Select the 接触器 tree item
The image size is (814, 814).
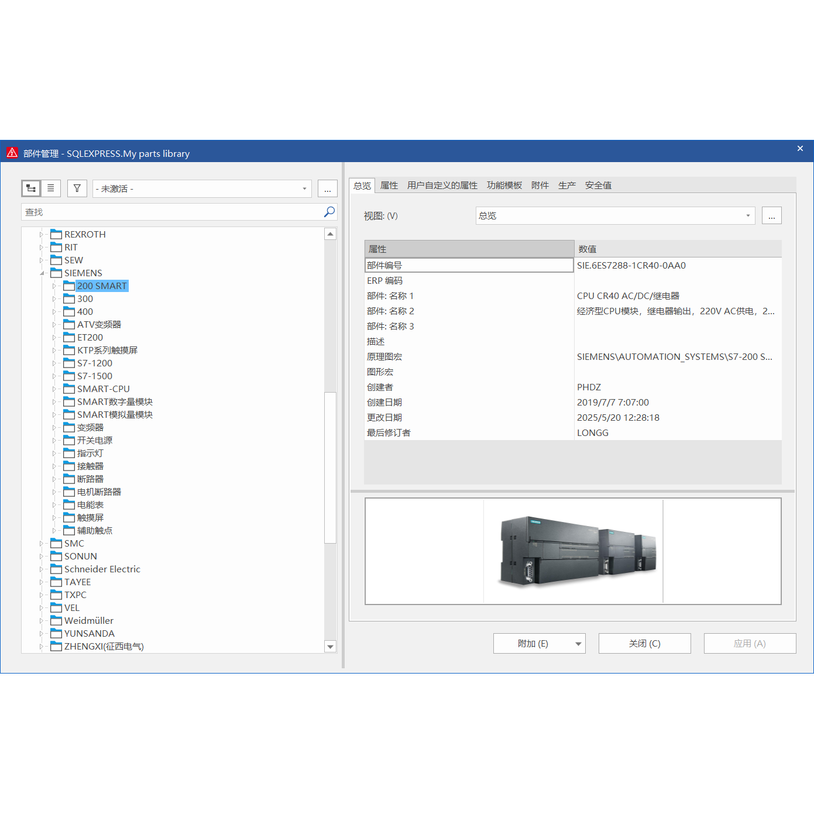[90, 466]
